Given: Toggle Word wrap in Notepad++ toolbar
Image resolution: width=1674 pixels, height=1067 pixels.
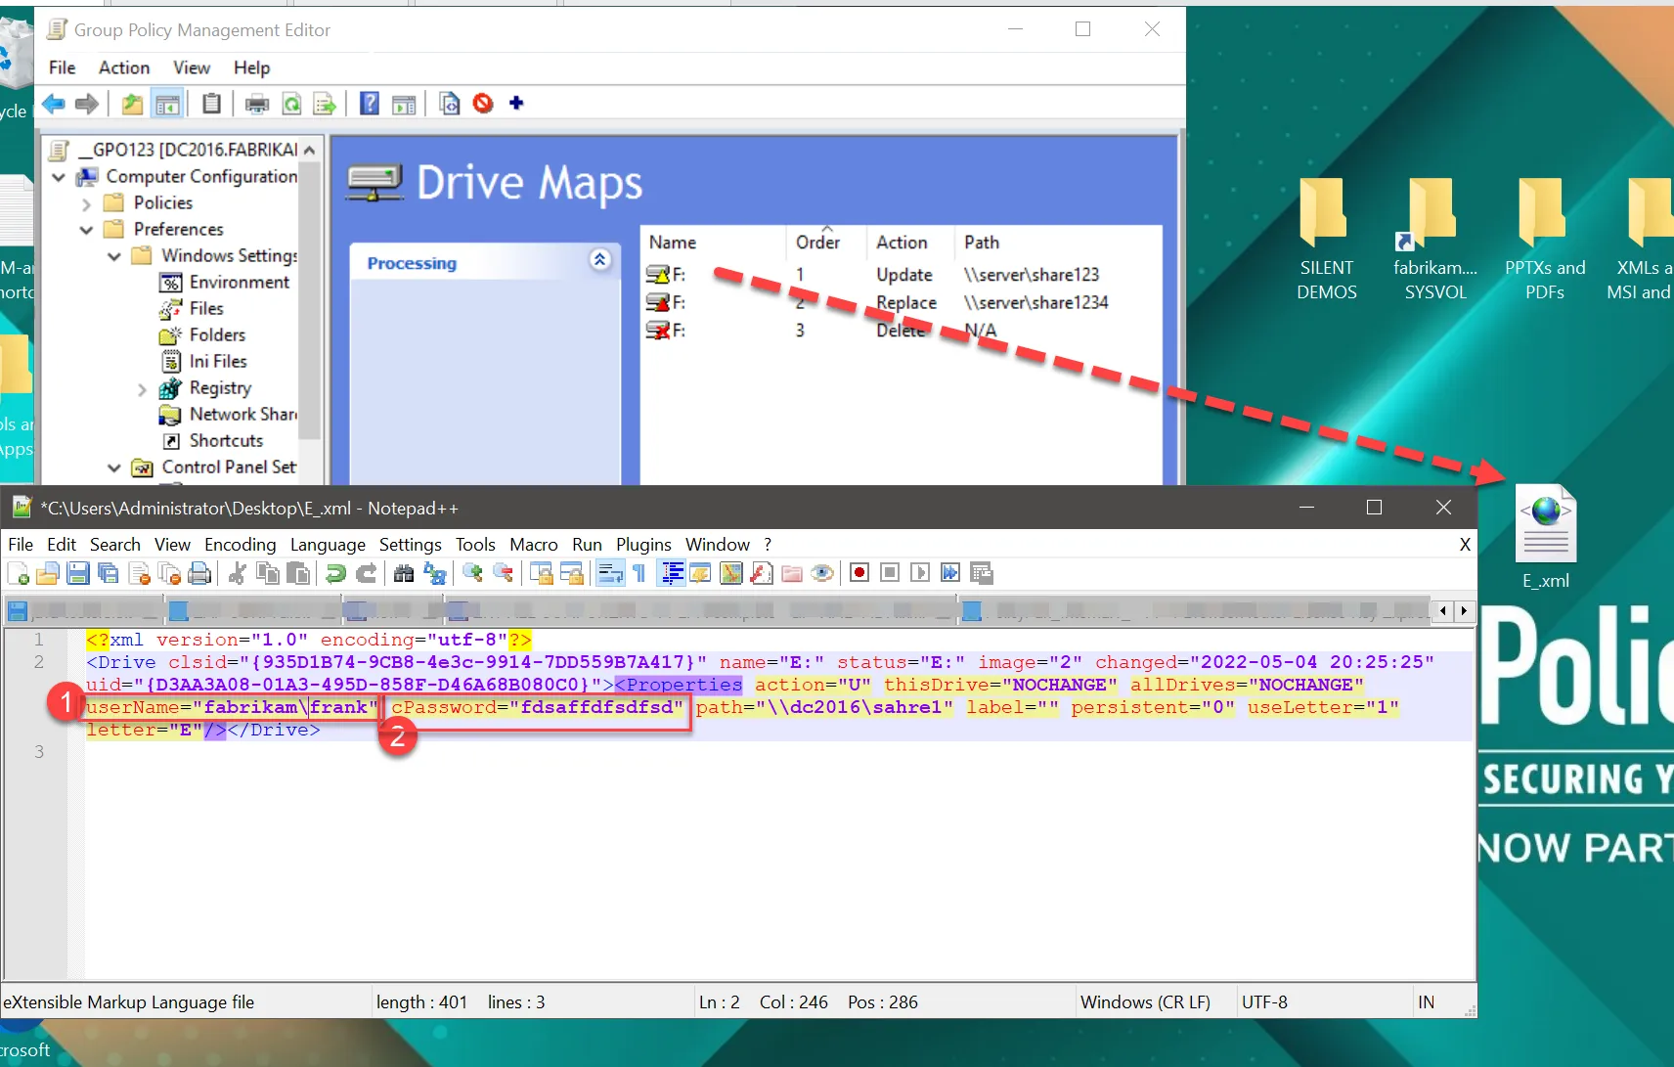Looking at the screenshot, I should click(610, 573).
